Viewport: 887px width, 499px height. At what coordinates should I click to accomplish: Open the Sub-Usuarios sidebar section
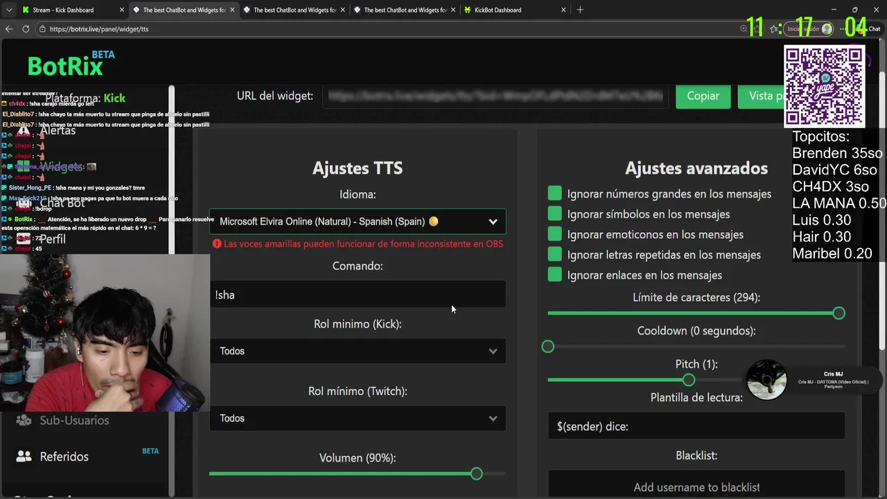tap(64, 420)
